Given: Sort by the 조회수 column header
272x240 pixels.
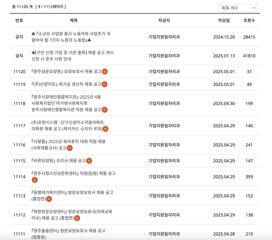Looking at the screenshot, I should [249, 20].
